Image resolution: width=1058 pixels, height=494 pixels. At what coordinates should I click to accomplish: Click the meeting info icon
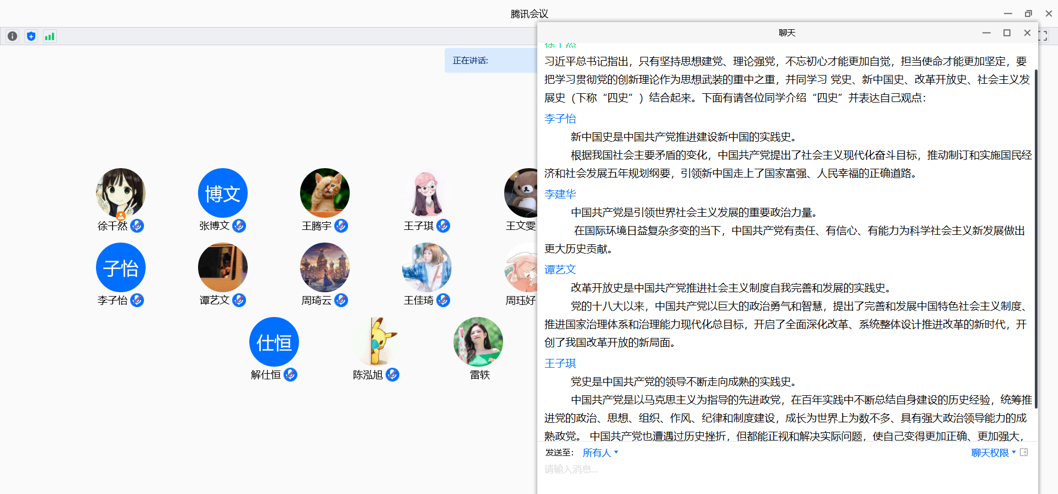coord(12,36)
